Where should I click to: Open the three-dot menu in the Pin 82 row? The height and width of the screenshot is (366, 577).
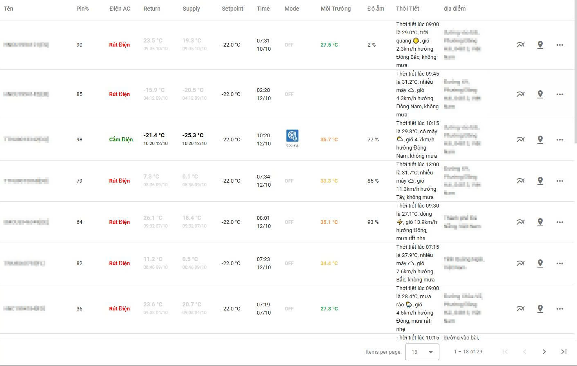click(559, 263)
